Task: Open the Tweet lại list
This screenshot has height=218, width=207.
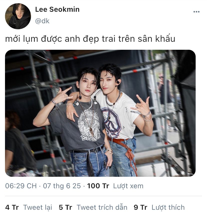Action: tap(38, 207)
